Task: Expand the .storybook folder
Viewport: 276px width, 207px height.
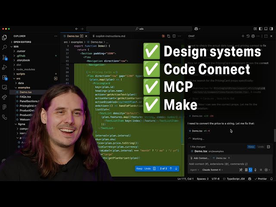Action: (x=23, y=60)
